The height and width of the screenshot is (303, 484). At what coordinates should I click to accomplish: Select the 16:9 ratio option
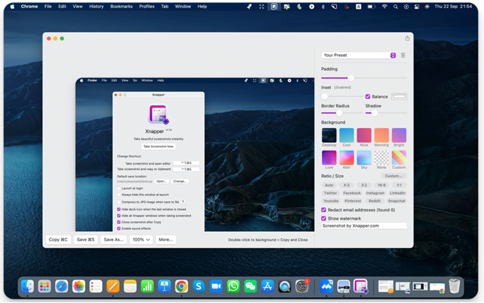tap(381, 185)
